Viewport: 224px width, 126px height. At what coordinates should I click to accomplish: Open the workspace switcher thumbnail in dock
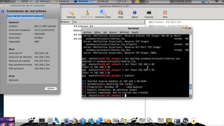[7, 121]
